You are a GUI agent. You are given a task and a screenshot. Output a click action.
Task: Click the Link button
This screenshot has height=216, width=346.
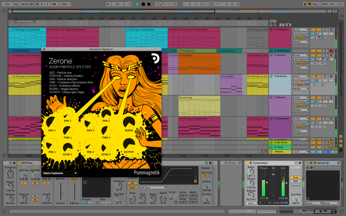click(x=7, y=4)
